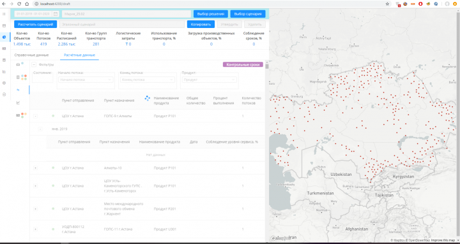Select the line chart icon in vertical tabs
Viewport: 460px width, 244px height.
coord(18,103)
